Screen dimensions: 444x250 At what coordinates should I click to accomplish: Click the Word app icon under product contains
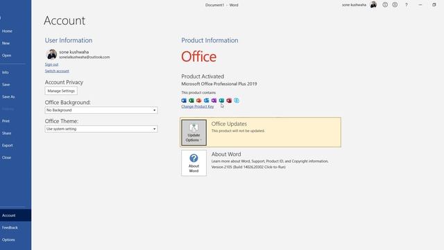(x=184, y=100)
